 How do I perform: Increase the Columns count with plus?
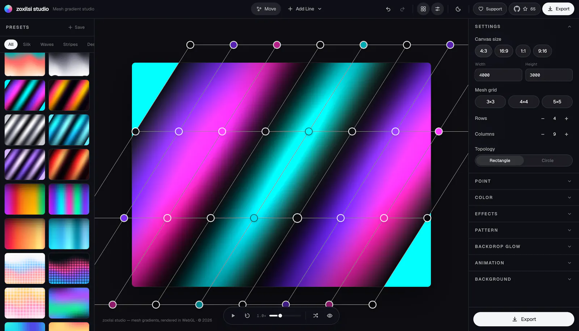(x=566, y=134)
